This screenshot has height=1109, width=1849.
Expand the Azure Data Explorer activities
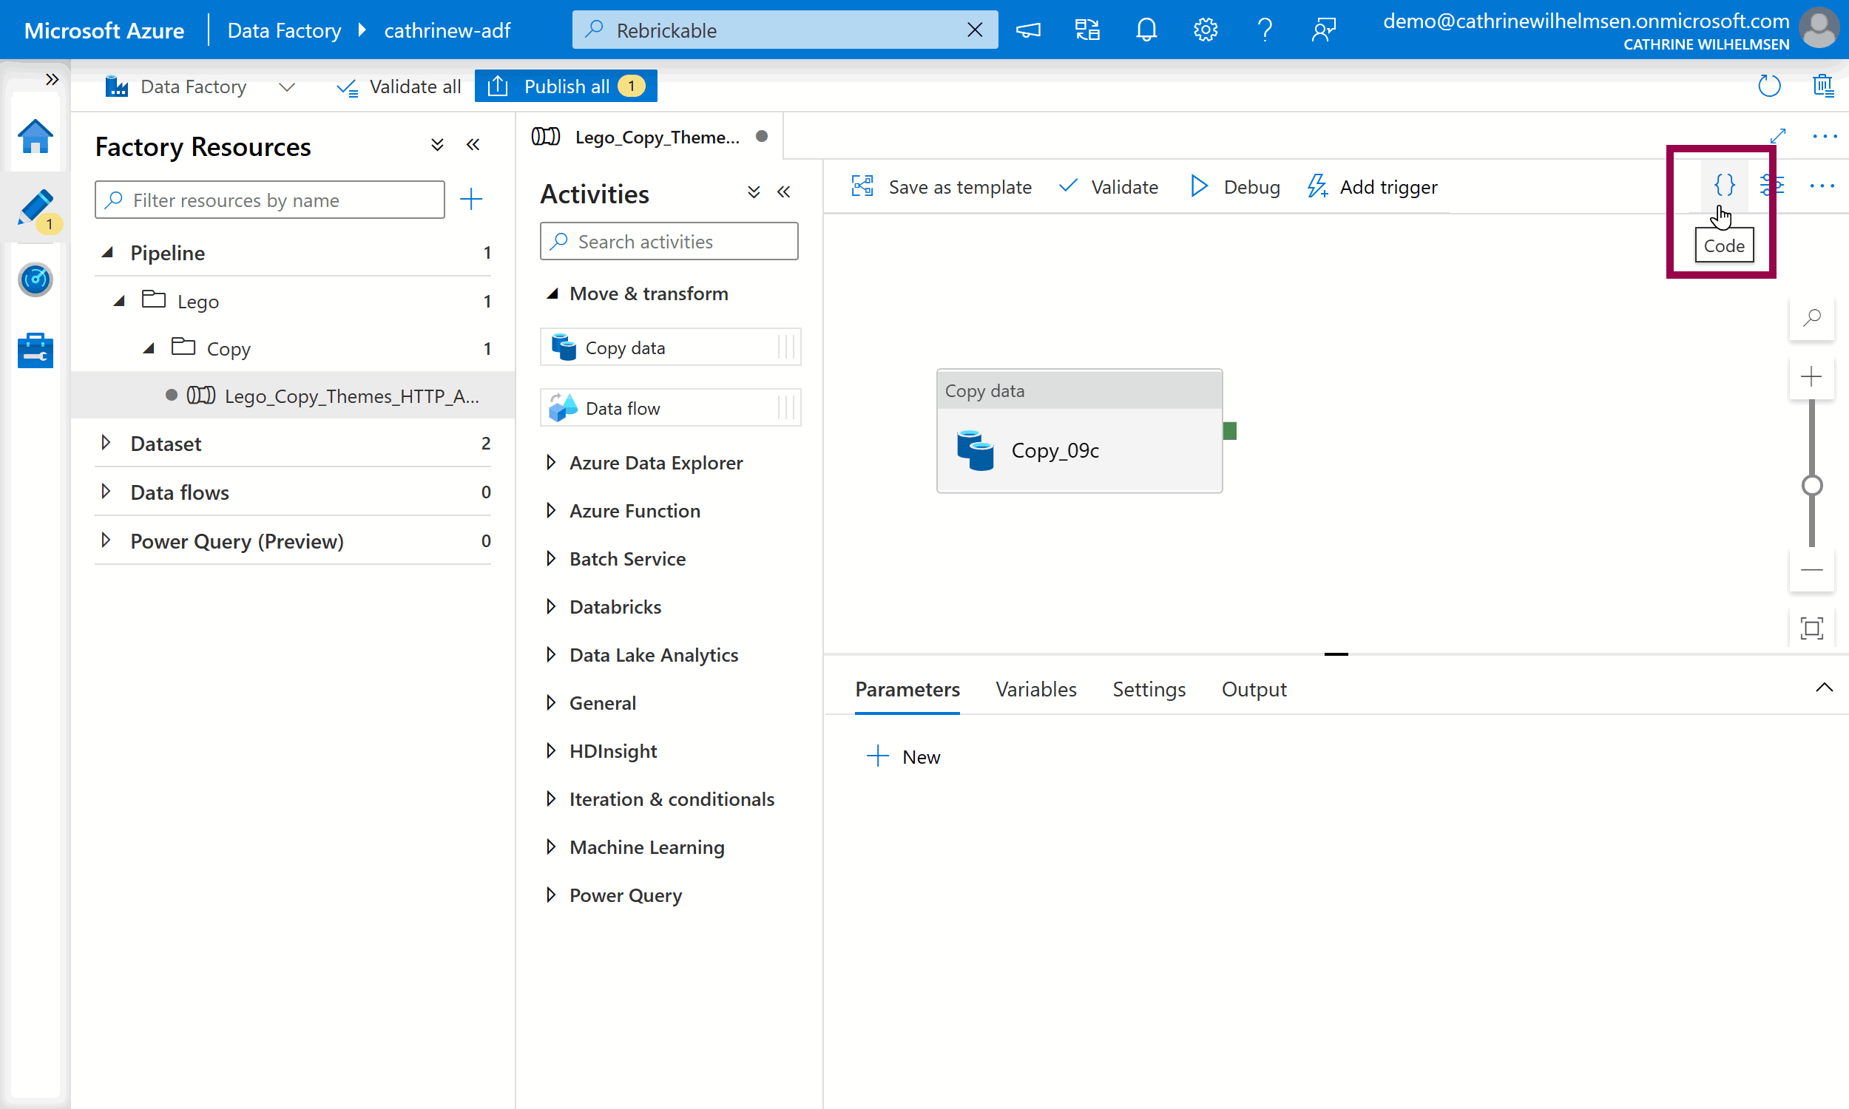click(551, 463)
